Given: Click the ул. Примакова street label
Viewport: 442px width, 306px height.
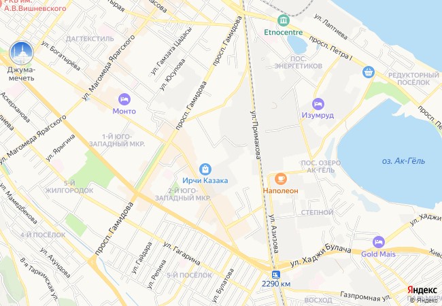Looking at the screenshot, I should [255, 135].
